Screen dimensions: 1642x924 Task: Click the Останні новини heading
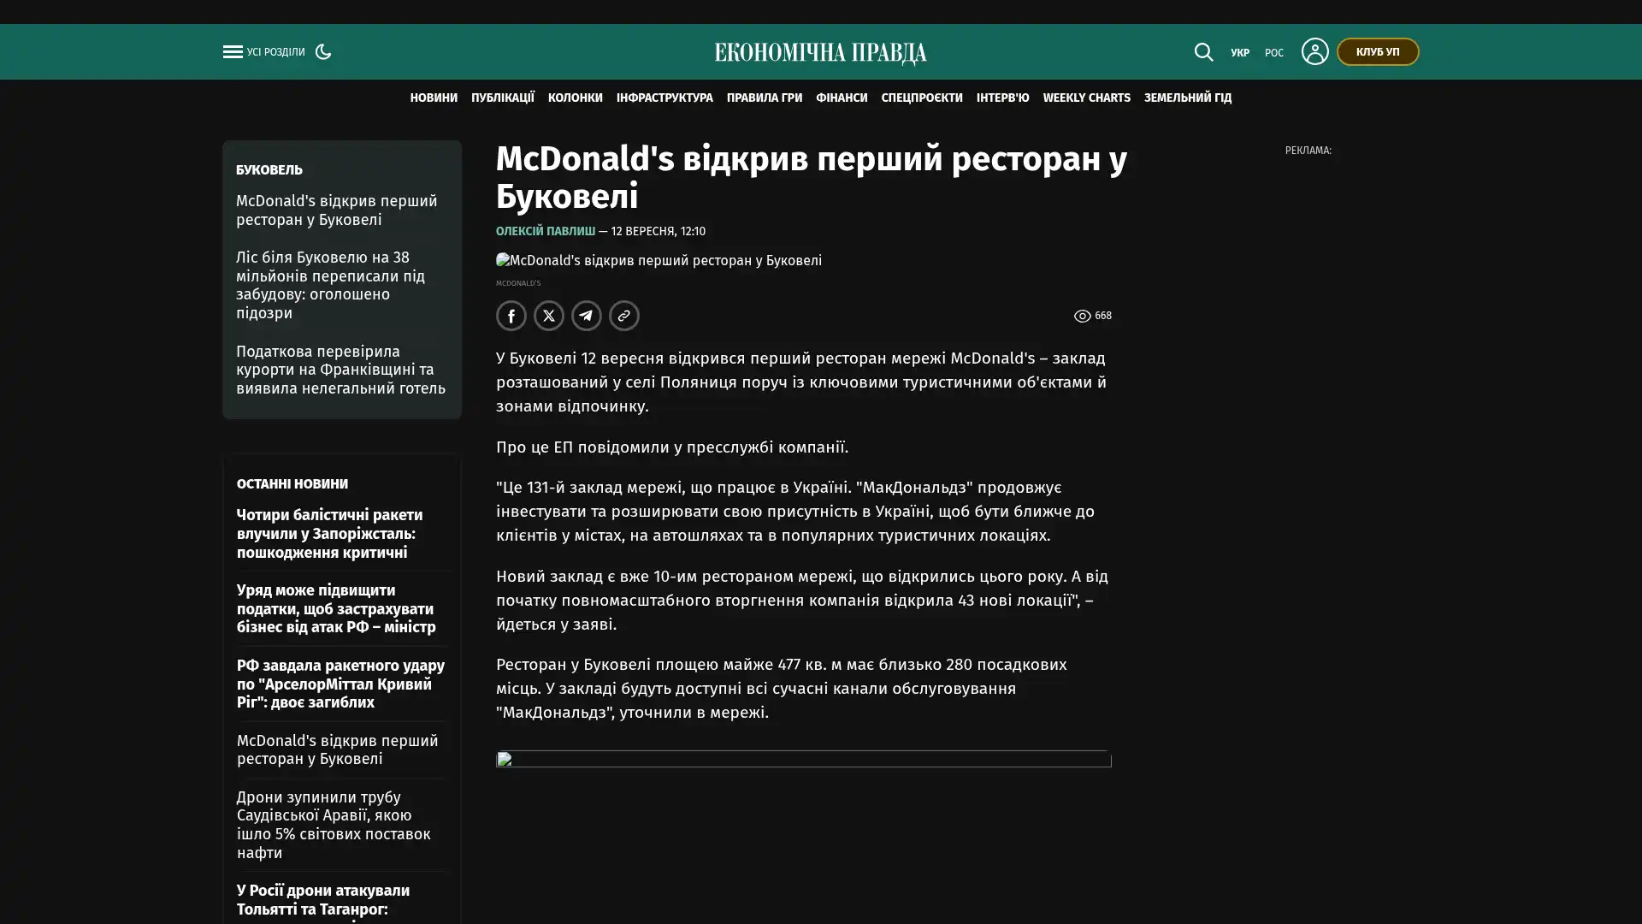292,483
